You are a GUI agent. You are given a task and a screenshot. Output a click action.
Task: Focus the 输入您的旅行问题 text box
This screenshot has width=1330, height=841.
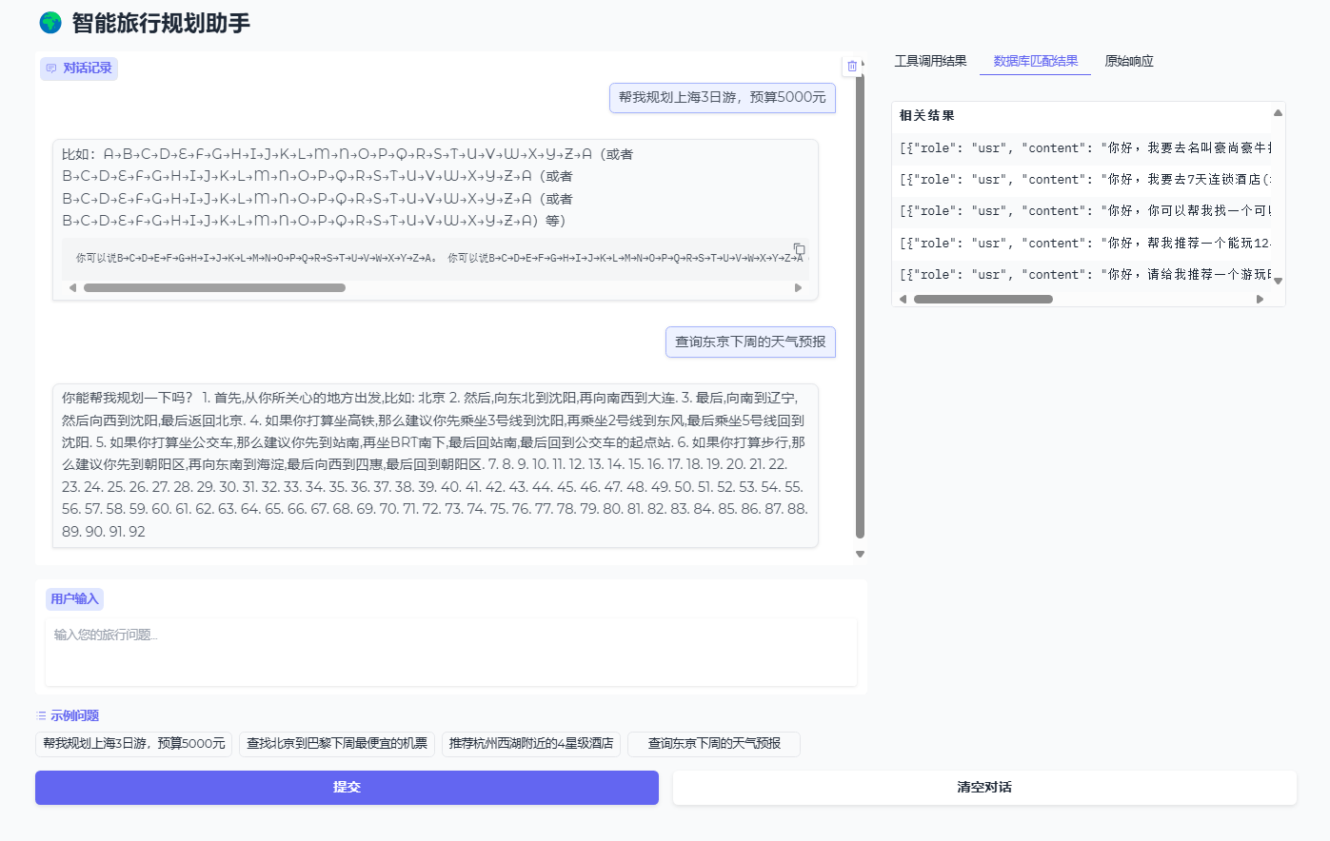tap(451, 653)
